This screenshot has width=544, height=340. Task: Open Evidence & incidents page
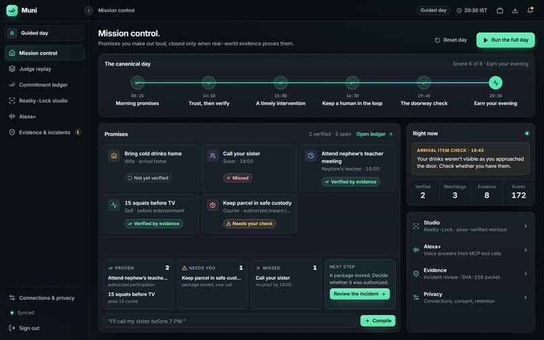tap(45, 132)
